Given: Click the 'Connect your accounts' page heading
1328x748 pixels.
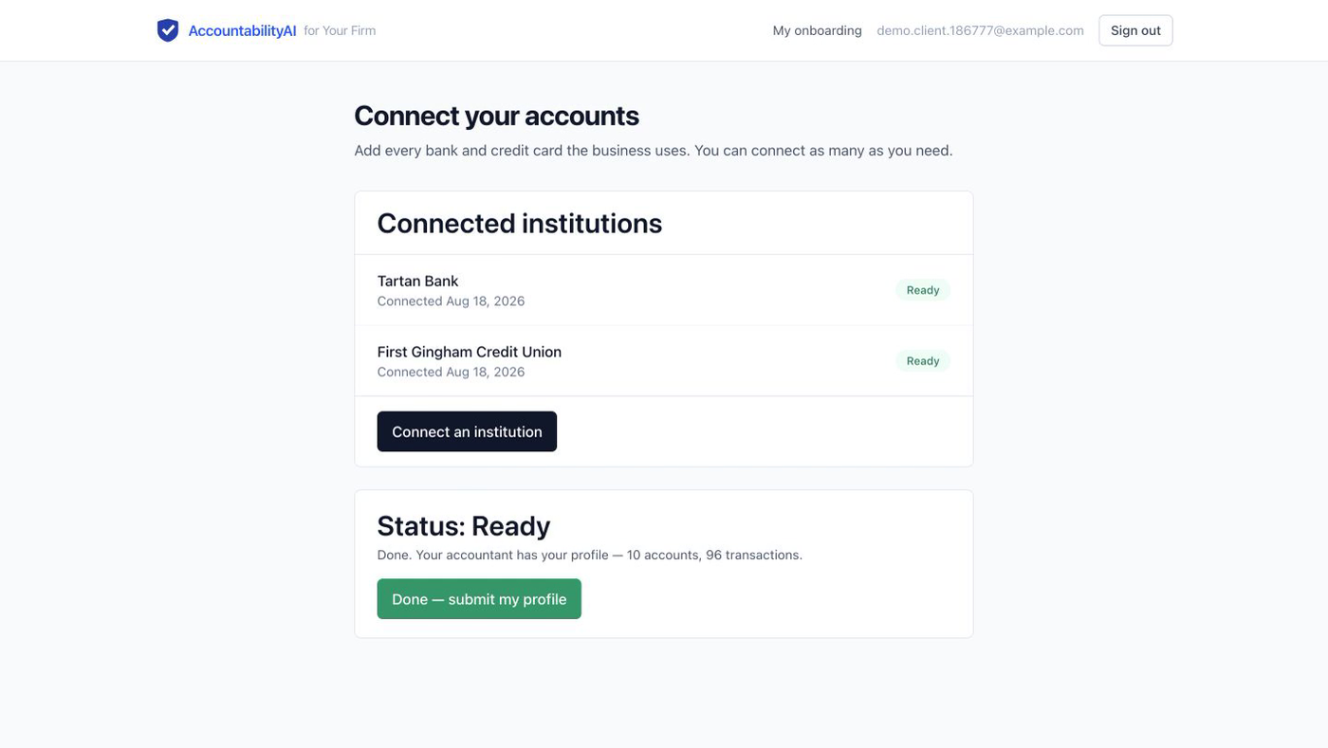Looking at the screenshot, I should [496, 116].
